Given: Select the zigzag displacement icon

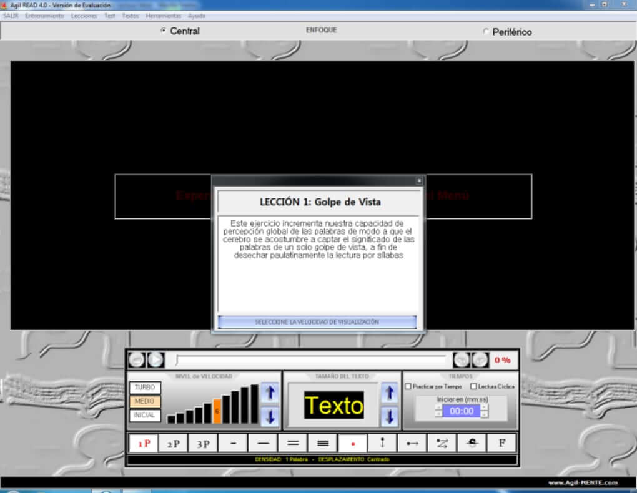Looking at the screenshot, I should click(x=442, y=444).
